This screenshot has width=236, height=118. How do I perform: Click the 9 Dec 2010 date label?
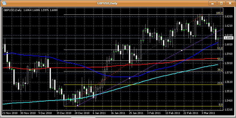click(45, 113)
